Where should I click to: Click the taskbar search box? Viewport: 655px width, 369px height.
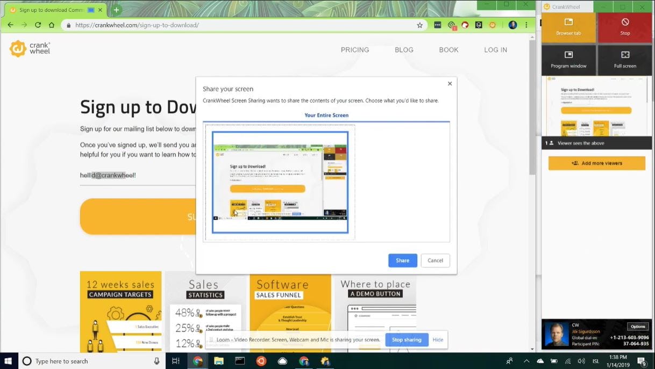pos(91,361)
